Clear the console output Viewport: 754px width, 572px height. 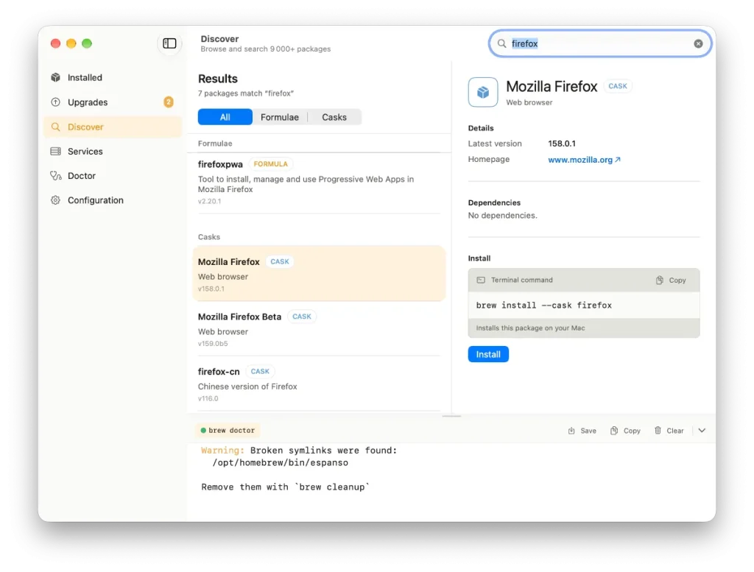pyautogui.click(x=669, y=431)
